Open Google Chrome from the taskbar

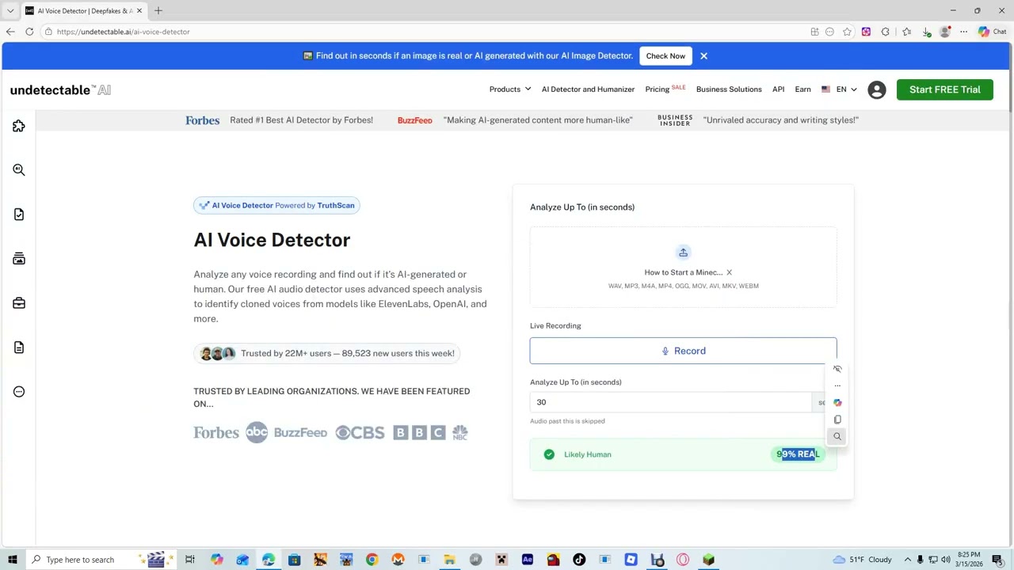click(x=372, y=560)
